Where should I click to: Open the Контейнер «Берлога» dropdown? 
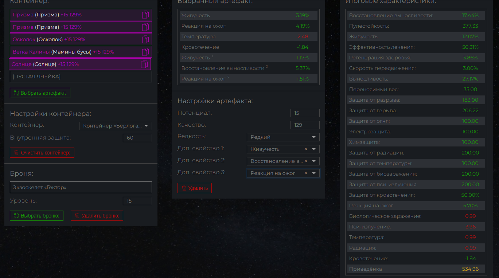click(116, 126)
